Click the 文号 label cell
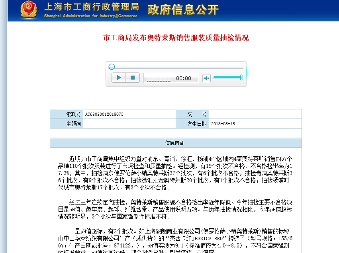 192,114
